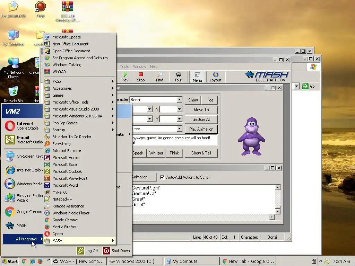Open the Recycle Bin desktop icon
355x266 pixels.
[x=13, y=95]
